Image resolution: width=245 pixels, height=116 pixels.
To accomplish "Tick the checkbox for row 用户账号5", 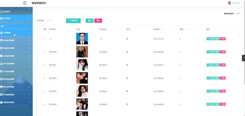I will click(x=38, y=91).
